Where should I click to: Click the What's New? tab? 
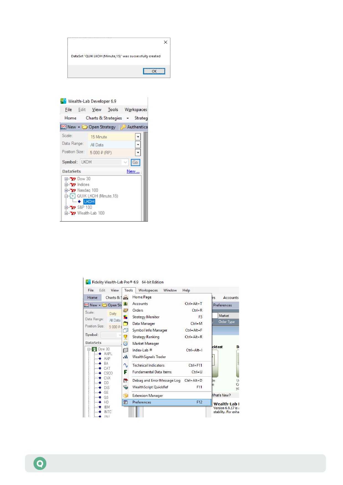click(221, 395)
